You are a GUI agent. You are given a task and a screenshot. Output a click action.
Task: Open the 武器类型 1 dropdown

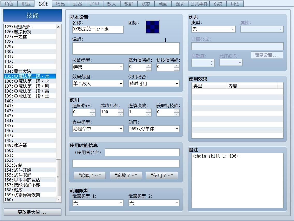(98, 203)
